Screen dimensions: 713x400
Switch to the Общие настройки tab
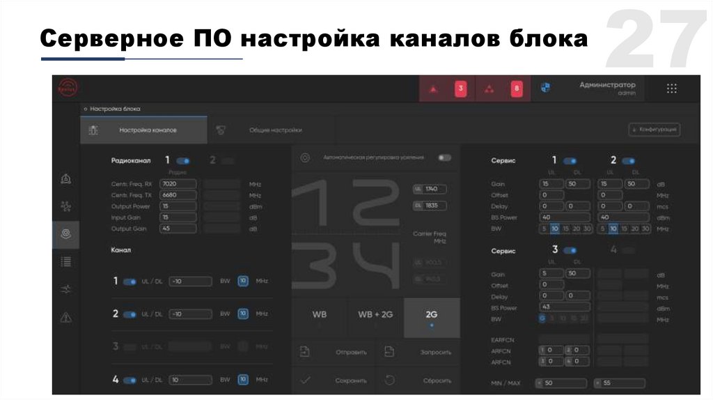pyautogui.click(x=272, y=130)
